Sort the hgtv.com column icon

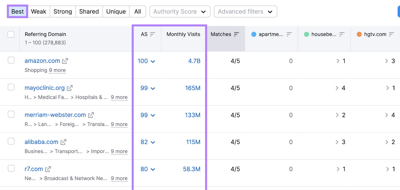(x=391, y=34)
